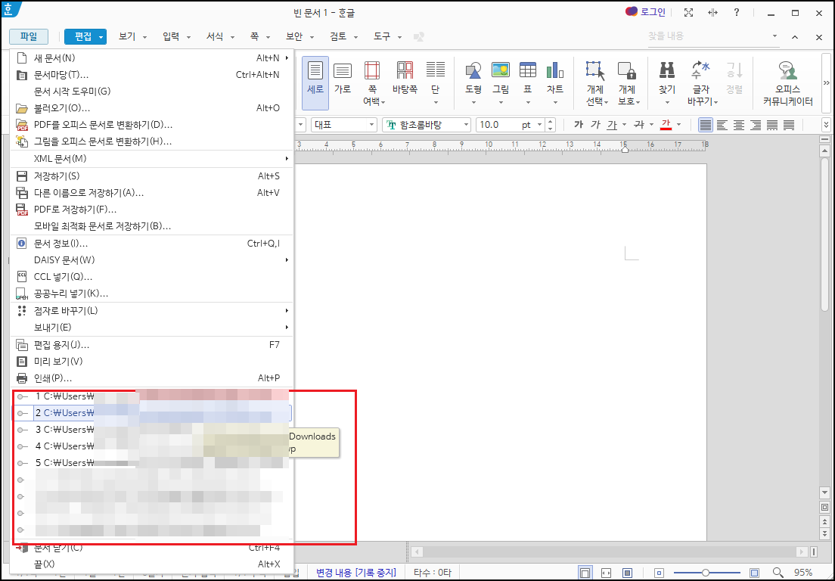This screenshot has height=581, width=835.
Task: Open font color dropdown arrow
Action: click(678, 125)
